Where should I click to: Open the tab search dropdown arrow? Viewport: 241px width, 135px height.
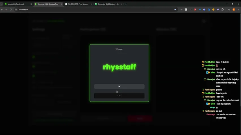tap(1, 4)
